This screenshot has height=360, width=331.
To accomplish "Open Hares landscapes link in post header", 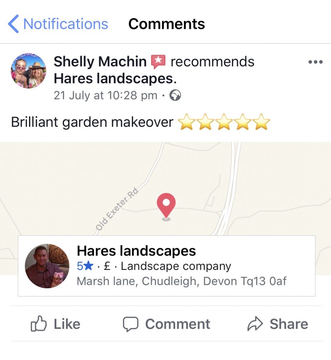I will (115, 78).
